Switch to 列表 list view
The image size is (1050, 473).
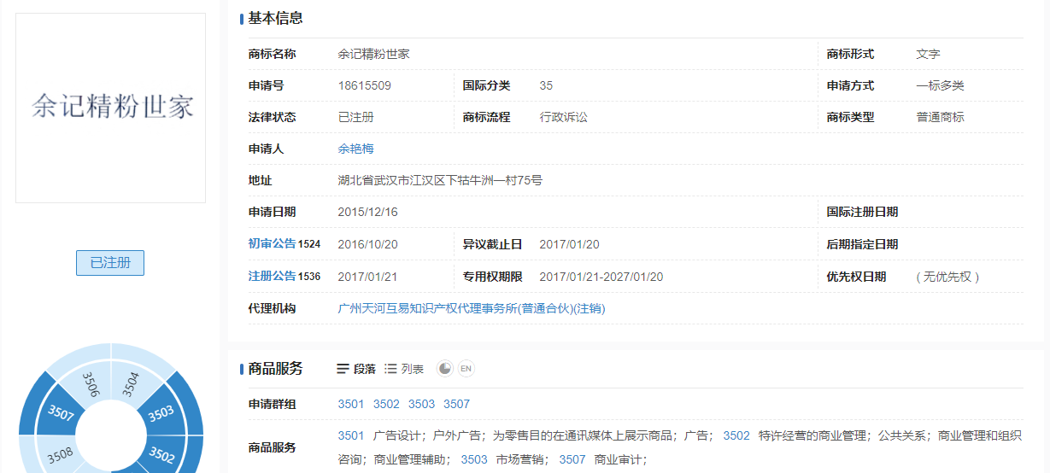click(404, 369)
